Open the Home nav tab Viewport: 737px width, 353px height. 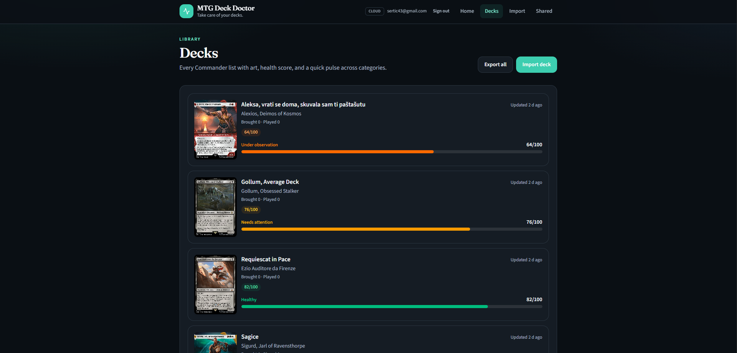pyautogui.click(x=467, y=11)
